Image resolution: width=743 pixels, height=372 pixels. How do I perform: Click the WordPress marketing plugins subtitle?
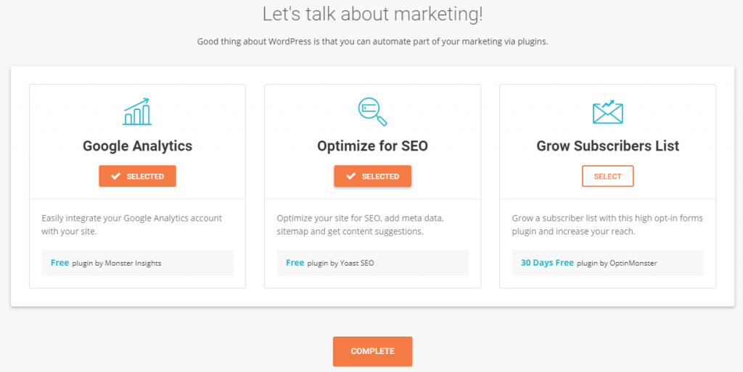tap(372, 41)
